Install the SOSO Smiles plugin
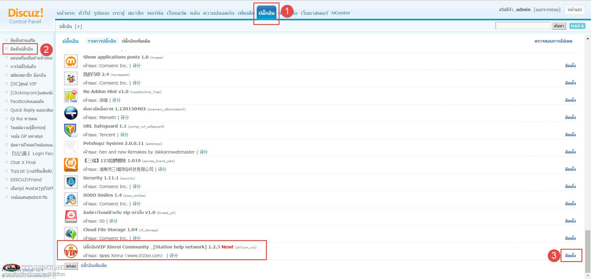The width and height of the screenshot is (591, 279). (570, 204)
